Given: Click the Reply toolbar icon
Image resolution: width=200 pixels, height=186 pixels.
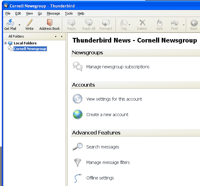Looking at the screenshot, I should click(71, 23).
